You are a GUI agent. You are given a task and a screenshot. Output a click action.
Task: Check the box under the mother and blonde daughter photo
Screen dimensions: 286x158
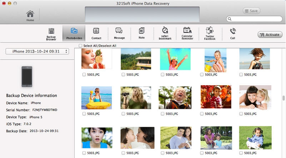[x=241, y=114]
